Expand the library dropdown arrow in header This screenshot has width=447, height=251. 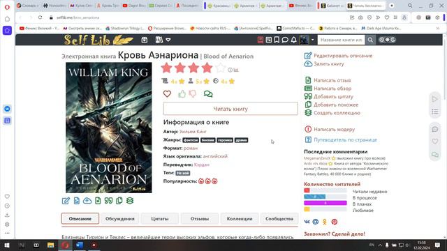tap(168, 40)
